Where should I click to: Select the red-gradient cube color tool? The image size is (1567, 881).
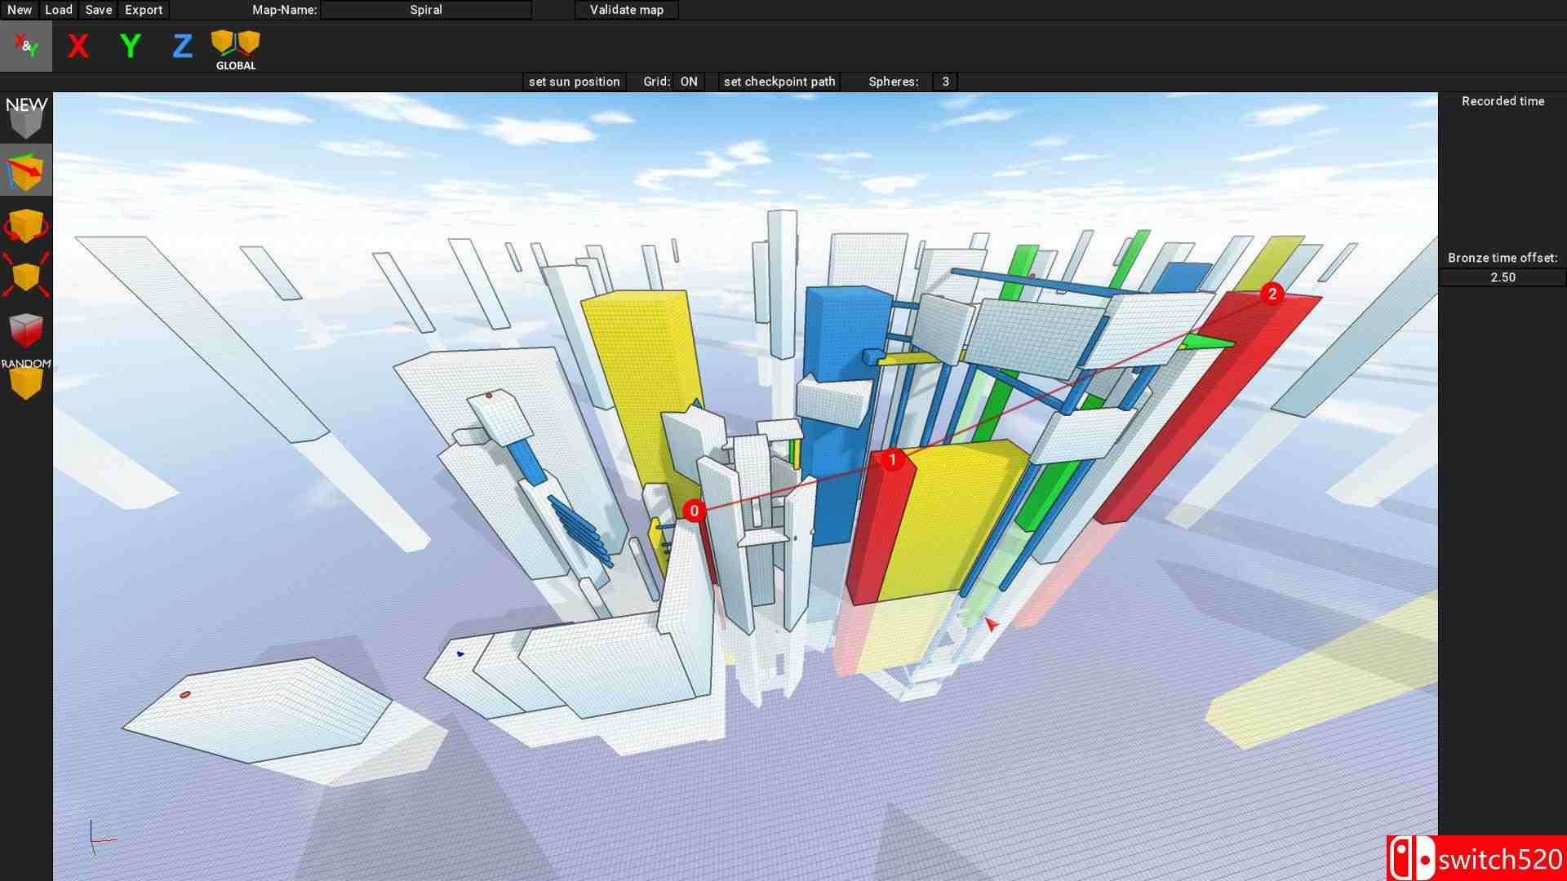tap(25, 330)
